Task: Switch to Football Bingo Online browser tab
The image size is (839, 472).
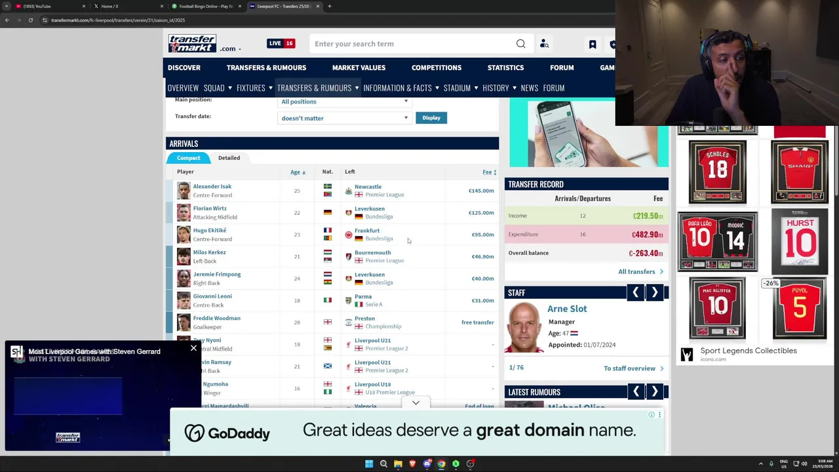Action: 206,6
